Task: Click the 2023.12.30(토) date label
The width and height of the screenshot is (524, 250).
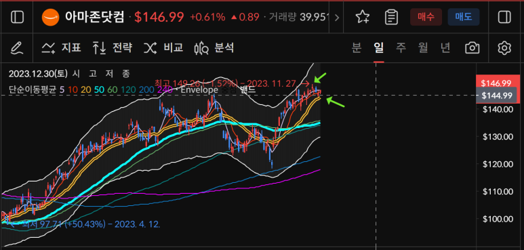Action: (x=38, y=73)
